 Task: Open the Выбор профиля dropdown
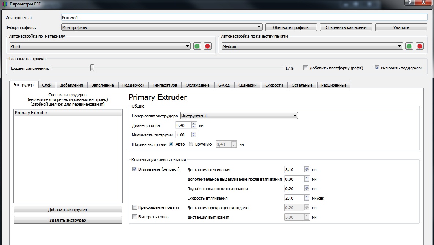click(x=162, y=27)
